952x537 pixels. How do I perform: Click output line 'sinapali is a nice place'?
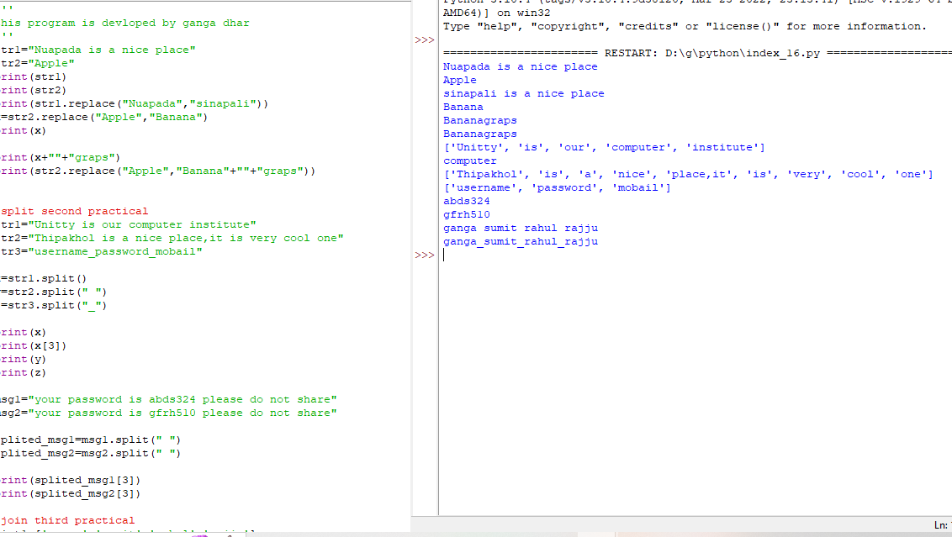pyautogui.click(x=523, y=93)
